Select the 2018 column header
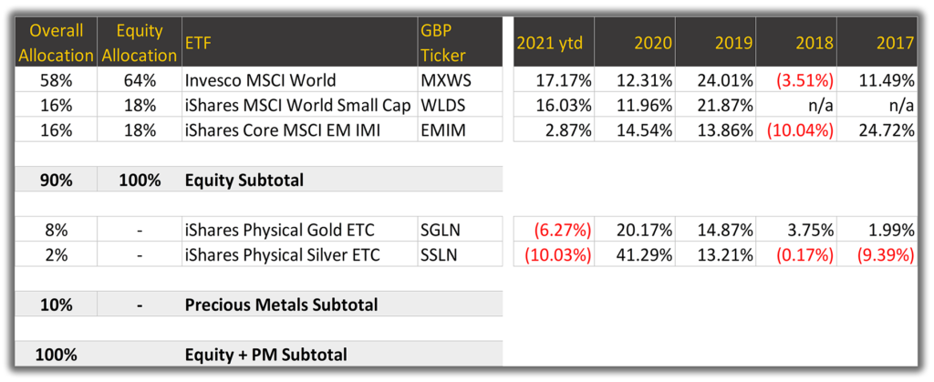 coord(795,42)
